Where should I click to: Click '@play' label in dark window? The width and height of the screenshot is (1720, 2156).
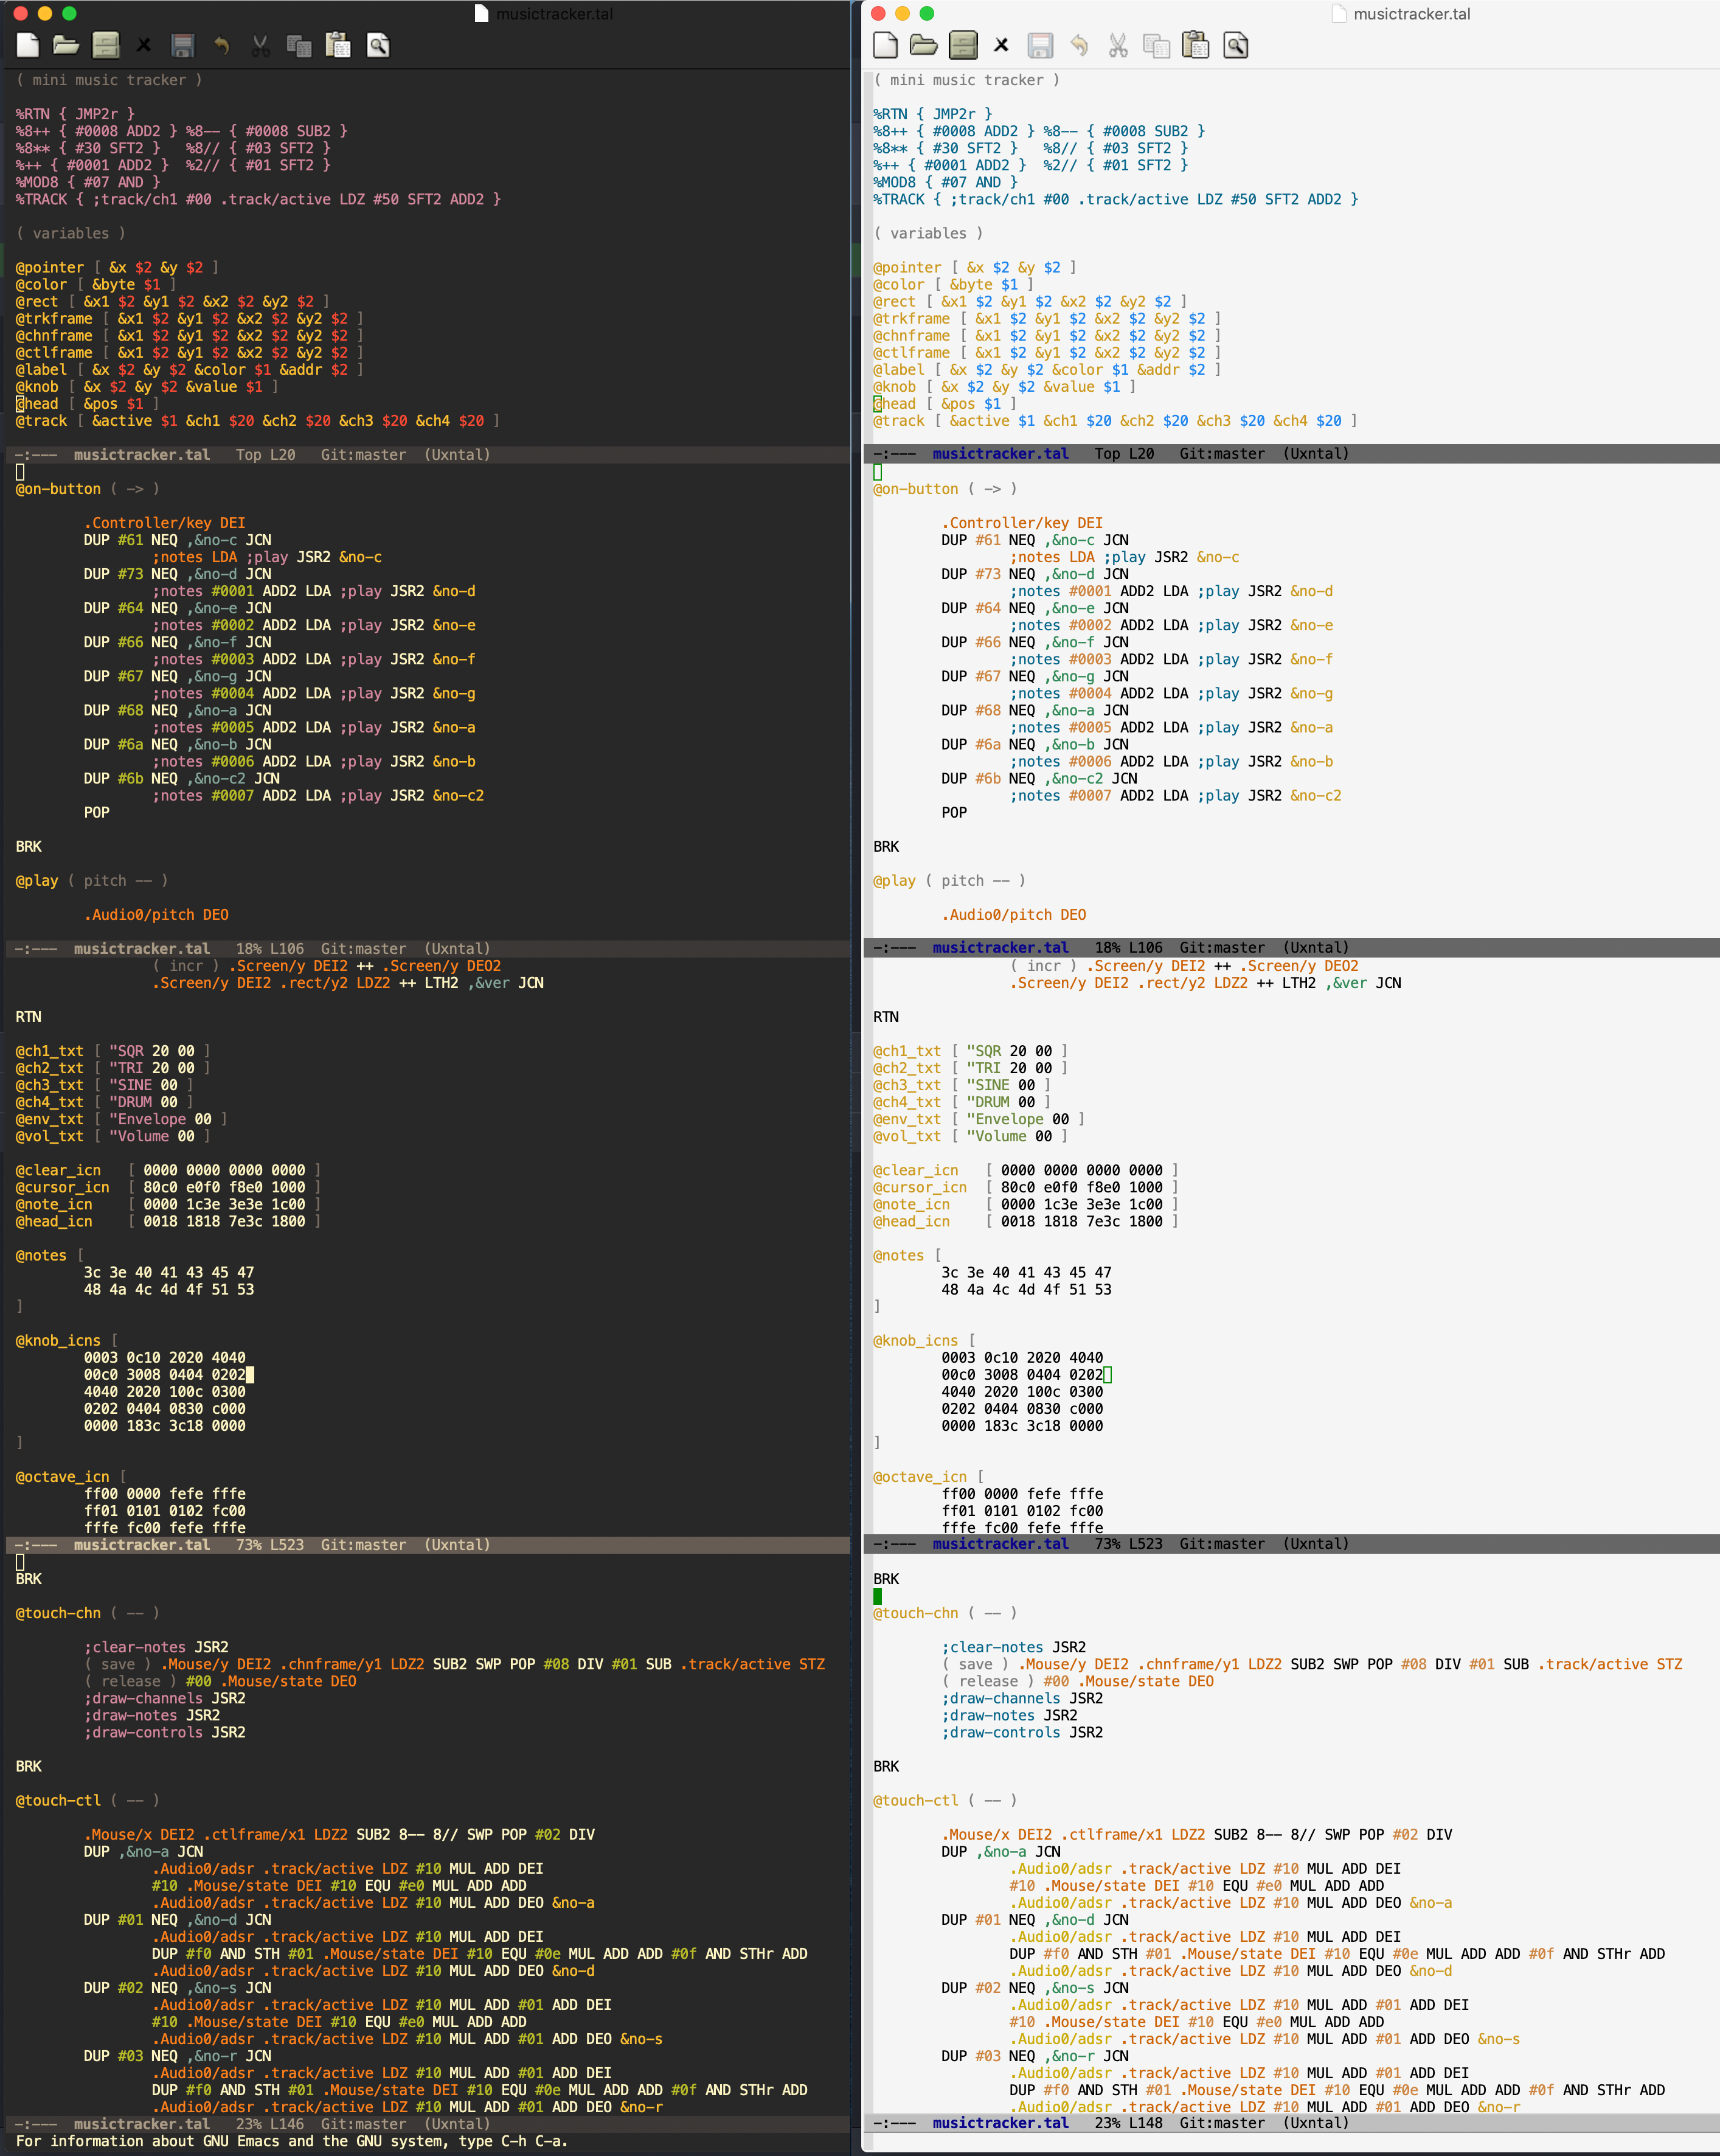[37, 881]
